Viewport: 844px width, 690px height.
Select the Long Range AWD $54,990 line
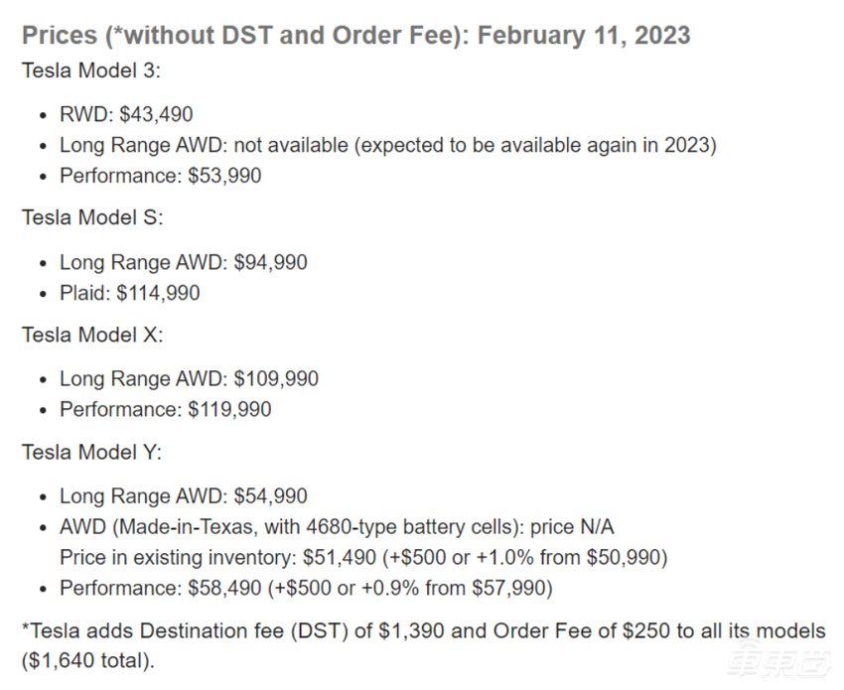click(x=183, y=495)
